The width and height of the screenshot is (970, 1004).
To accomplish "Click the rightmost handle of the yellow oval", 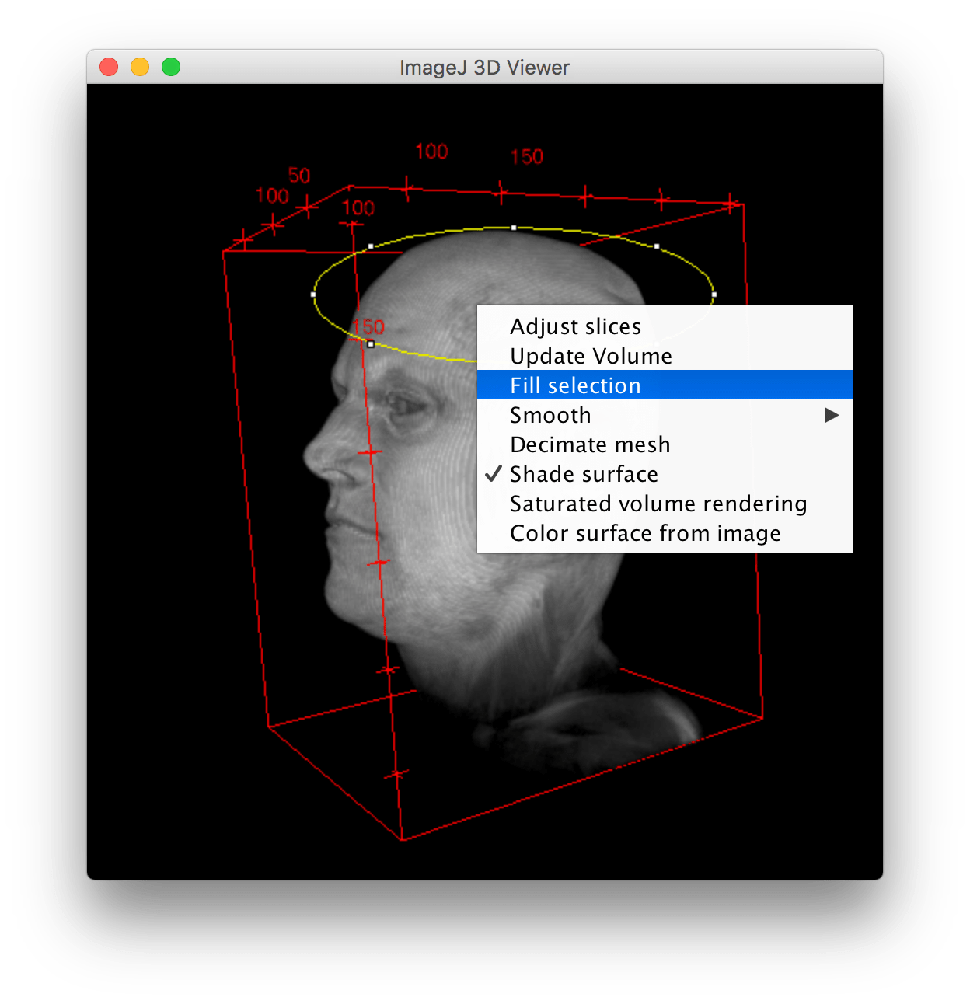I will pos(714,295).
